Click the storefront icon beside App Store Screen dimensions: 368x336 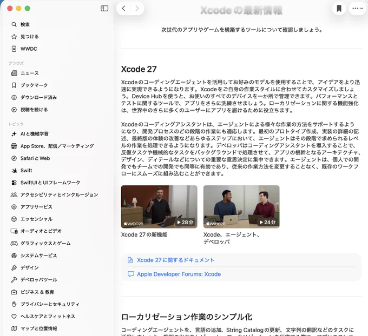pos(14,146)
